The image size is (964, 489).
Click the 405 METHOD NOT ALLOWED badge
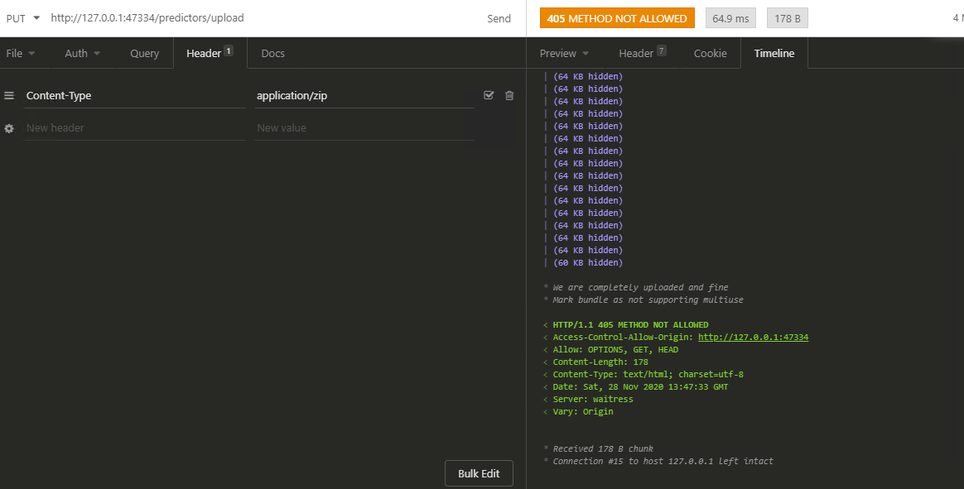pos(616,17)
